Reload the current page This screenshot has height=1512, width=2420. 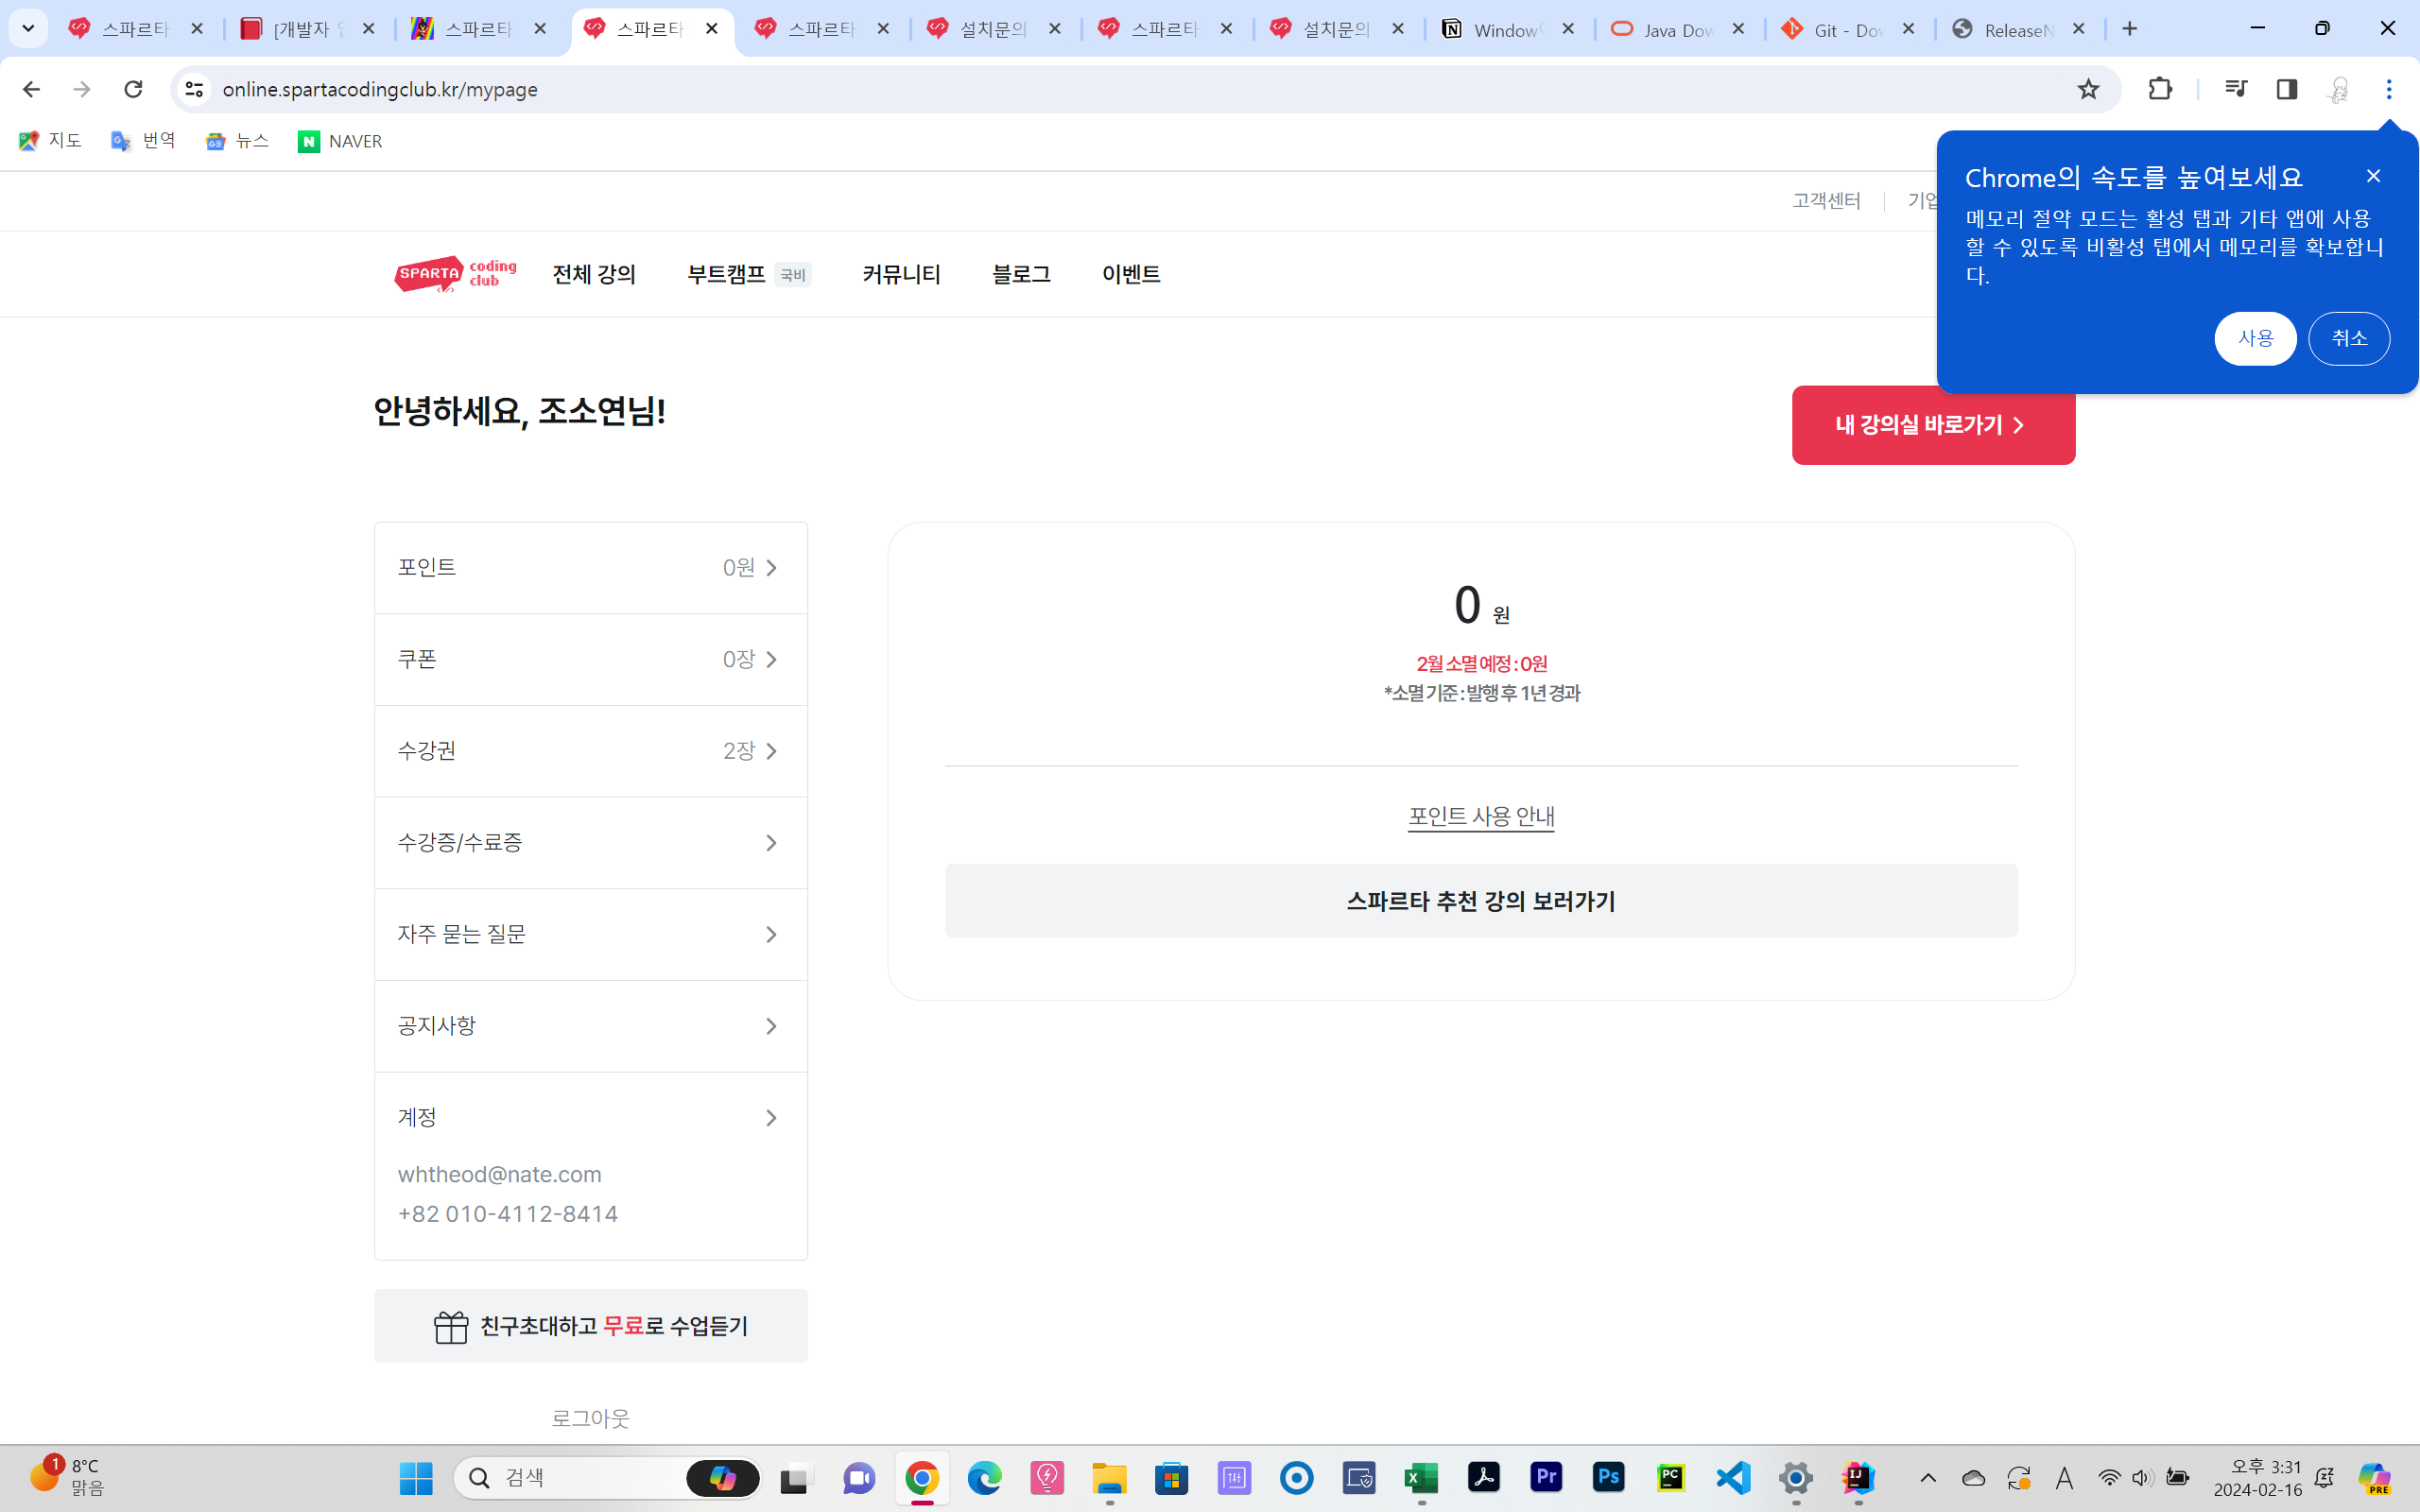coord(133,89)
